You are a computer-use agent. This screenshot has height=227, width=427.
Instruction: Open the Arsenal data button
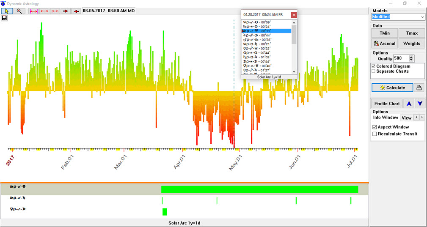click(384, 43)
